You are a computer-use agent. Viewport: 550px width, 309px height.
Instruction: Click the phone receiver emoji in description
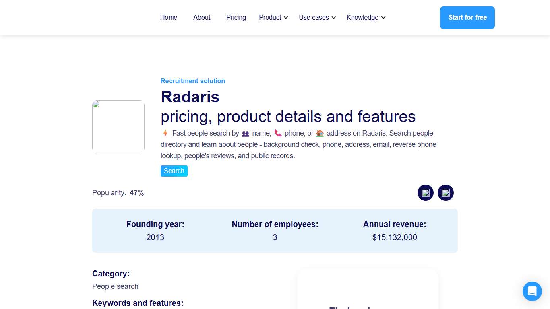pos(278,133)
